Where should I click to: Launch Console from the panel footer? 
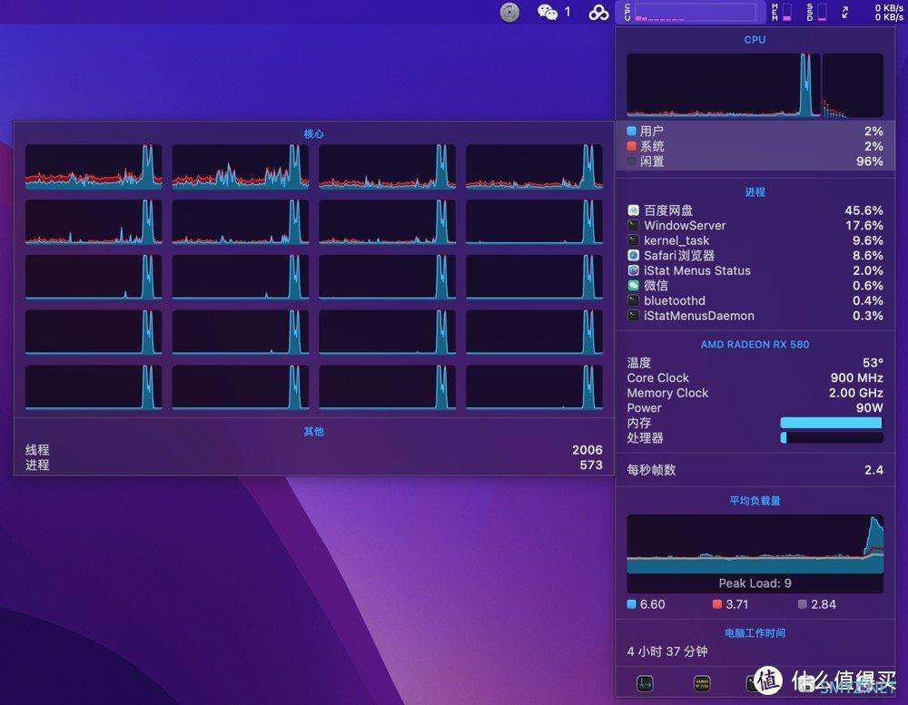702,683
